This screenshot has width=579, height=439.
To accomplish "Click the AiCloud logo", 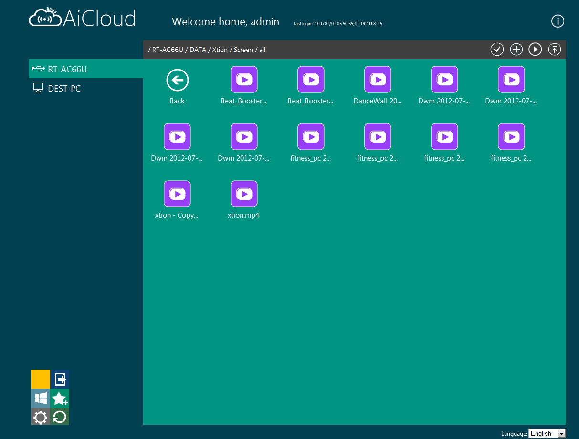I will pyautogui.click(x=82, y=17).
